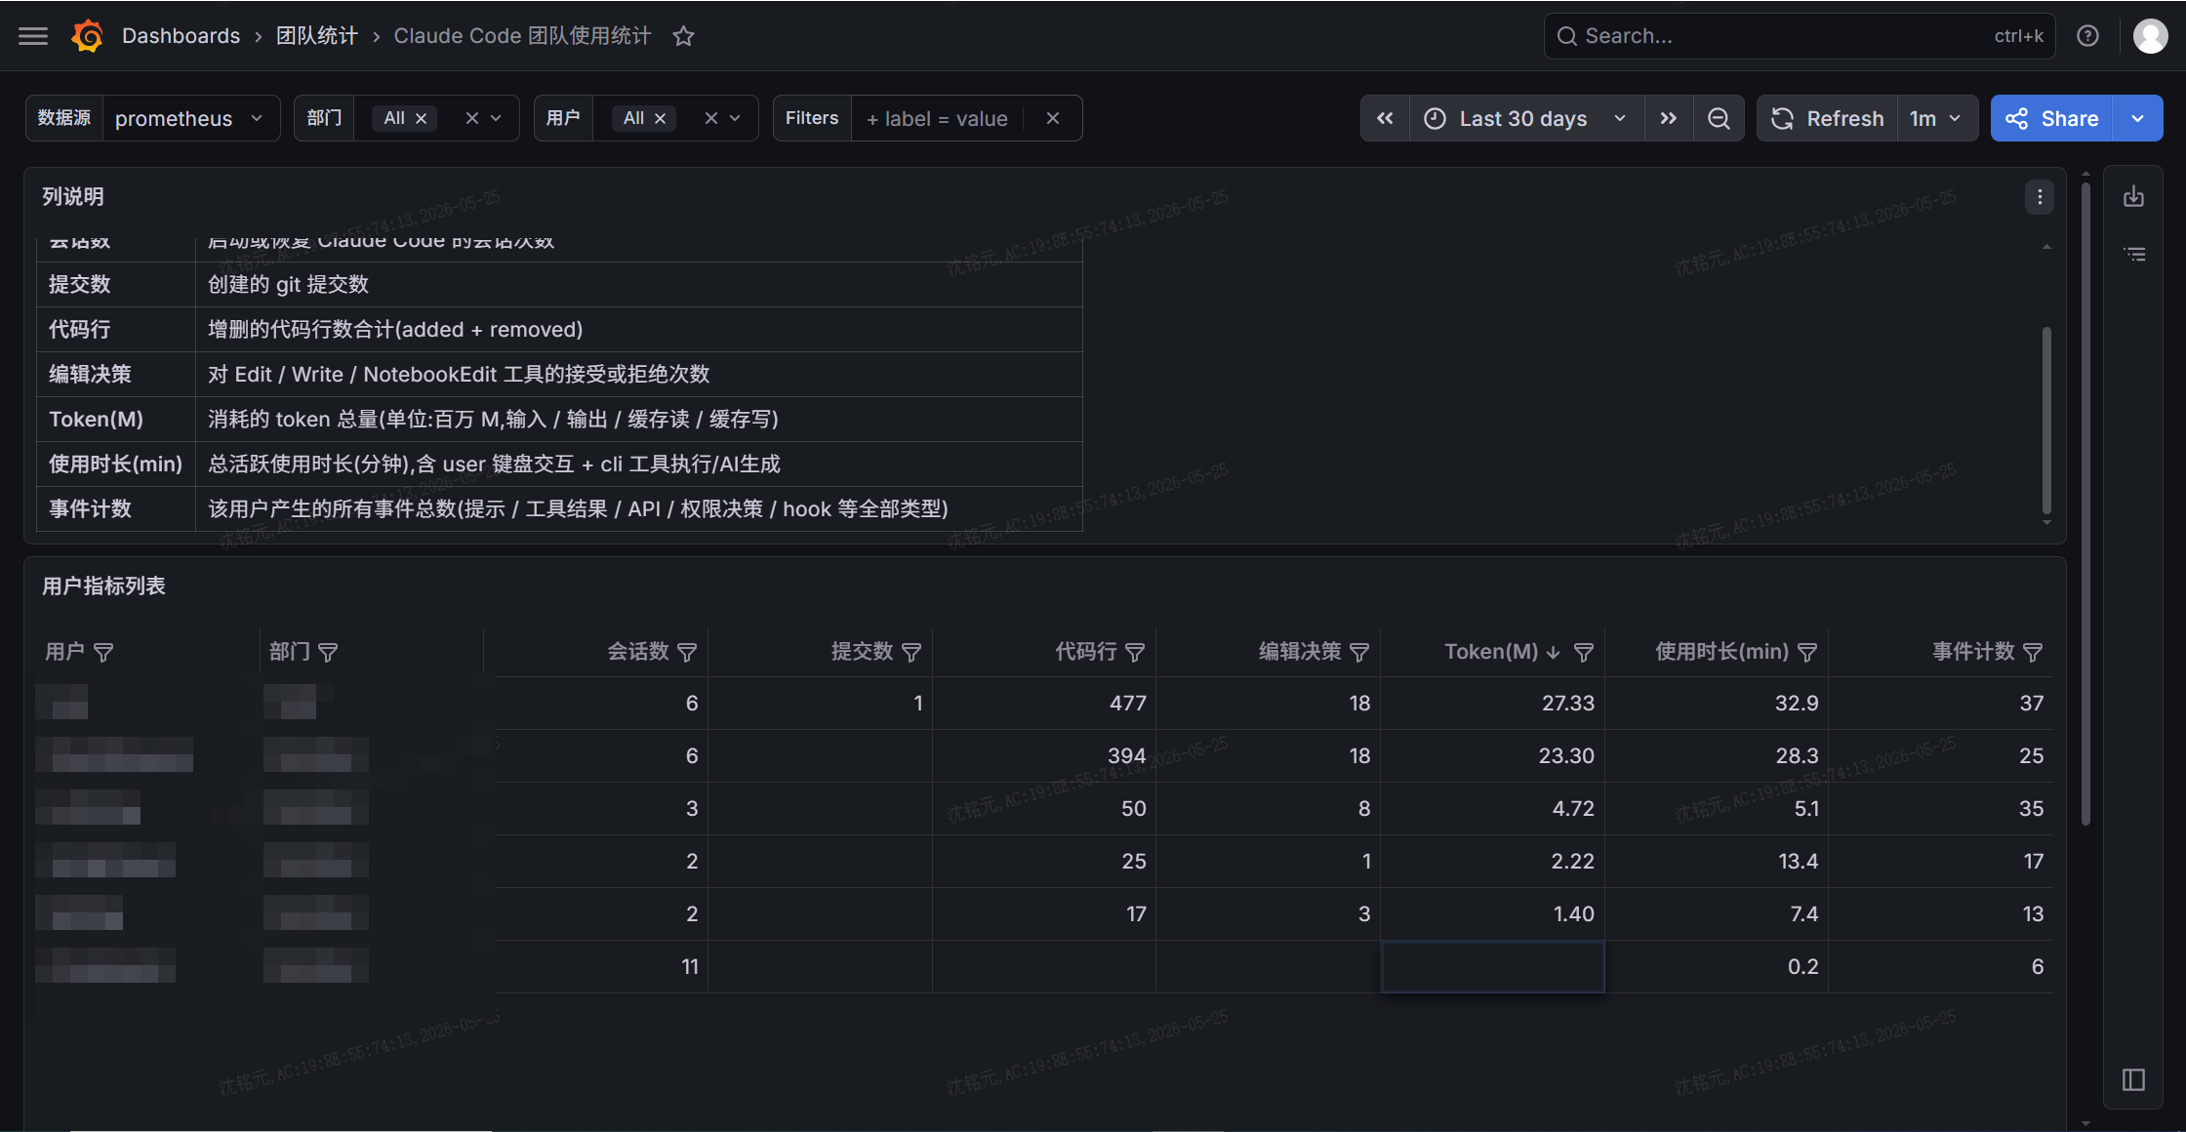Screen dimensions: 2186x1132
Task: Click the dashboard vertical scrollbar
Action: [2085, 503]
